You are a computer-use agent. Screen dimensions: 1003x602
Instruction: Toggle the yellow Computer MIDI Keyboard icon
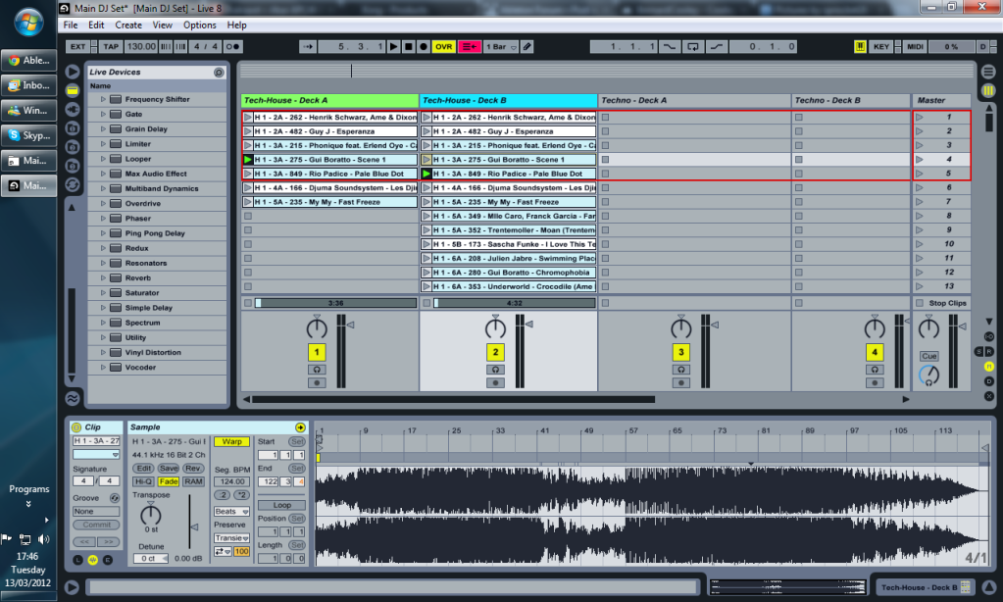[861, 47]
